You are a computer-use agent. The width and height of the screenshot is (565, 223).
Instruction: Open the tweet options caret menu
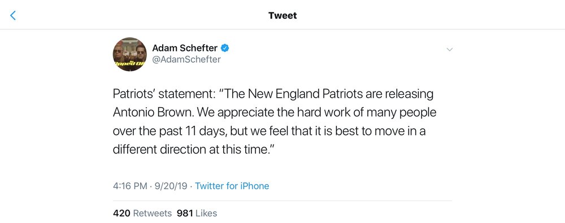tap(449, 49)
